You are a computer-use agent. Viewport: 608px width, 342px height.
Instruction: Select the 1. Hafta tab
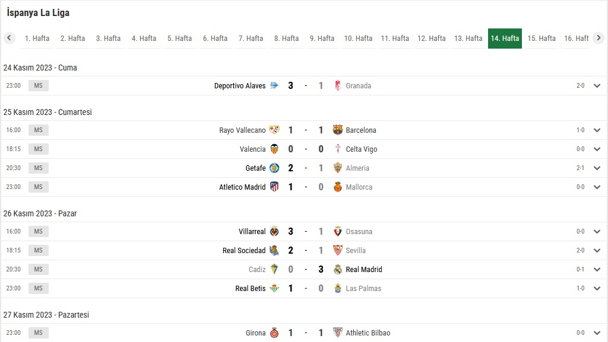coord(37,39)
